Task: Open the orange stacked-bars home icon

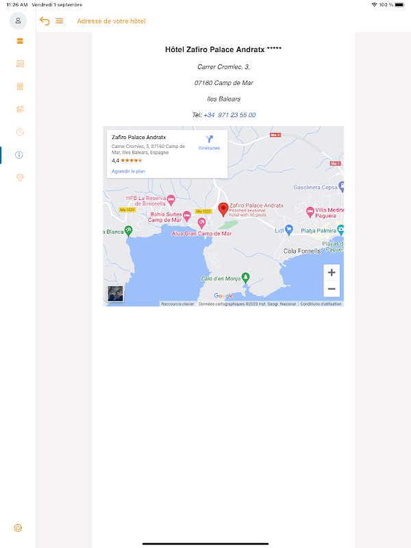Action: [20, 41]
